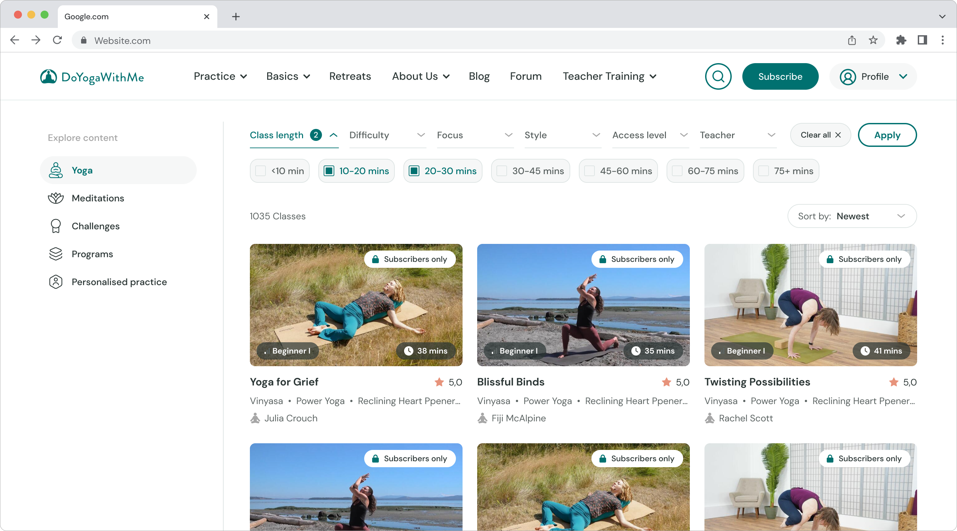Uncheck the 10-20 mins checkbox
Image resolution: width=957 pixels, height=531 pixels.
(x=329, y=171)
